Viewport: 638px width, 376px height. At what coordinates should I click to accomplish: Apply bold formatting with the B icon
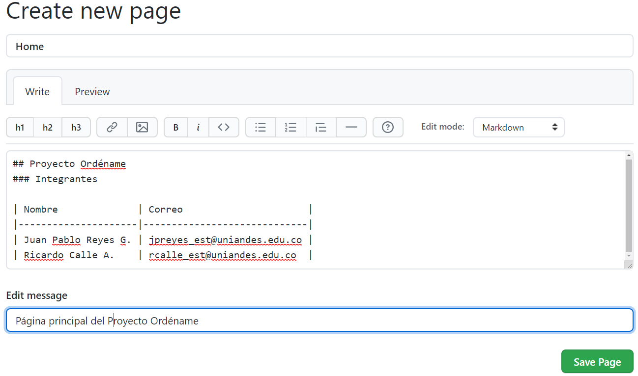coord(175,127)
